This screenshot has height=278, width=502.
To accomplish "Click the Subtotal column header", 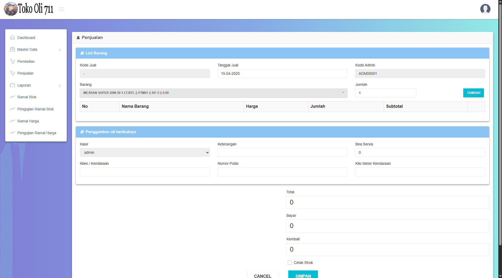I will point(426,106).
